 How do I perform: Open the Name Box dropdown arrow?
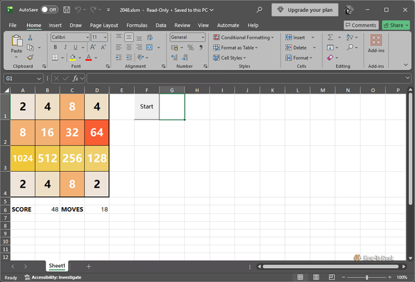[39, 78]
